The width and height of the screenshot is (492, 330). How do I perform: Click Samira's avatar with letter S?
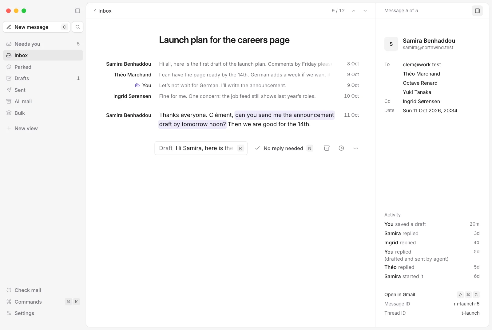tap(391, 44)
